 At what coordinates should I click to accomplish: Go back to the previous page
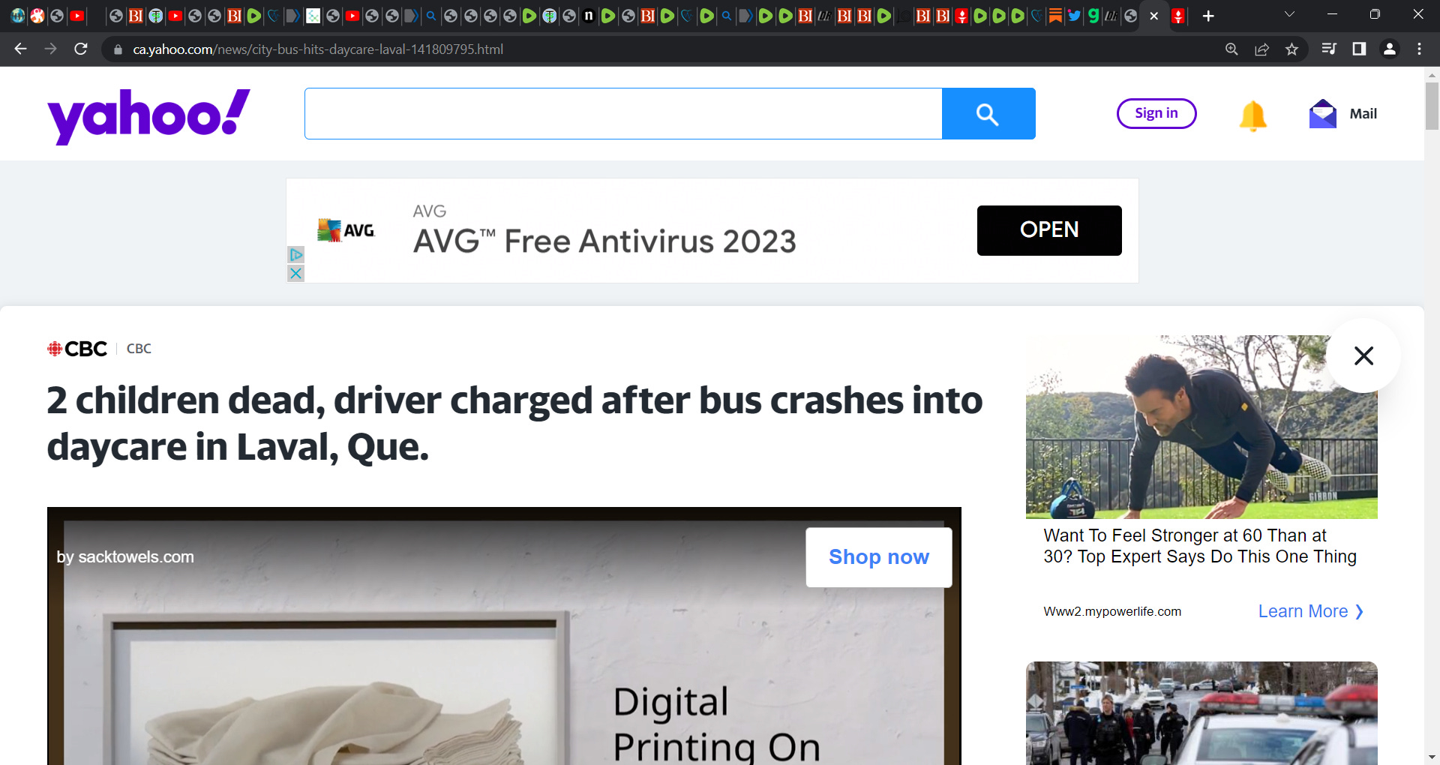point(20,49)
